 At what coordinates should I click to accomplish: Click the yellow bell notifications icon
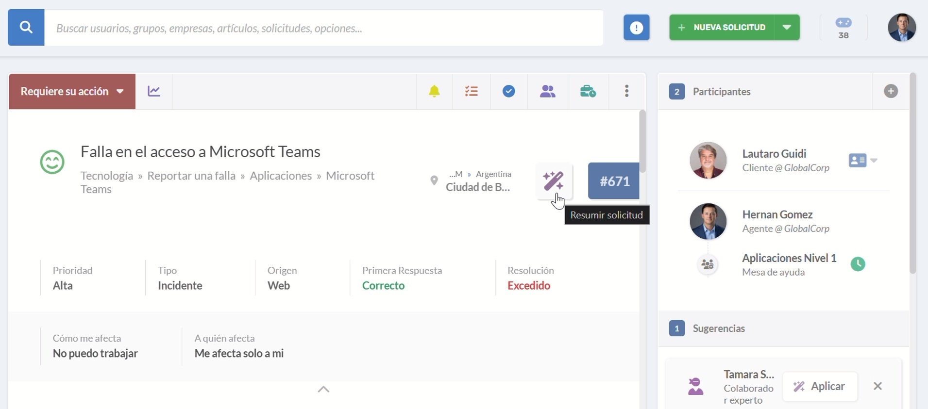pyautogui.click(x=434, y=91)
